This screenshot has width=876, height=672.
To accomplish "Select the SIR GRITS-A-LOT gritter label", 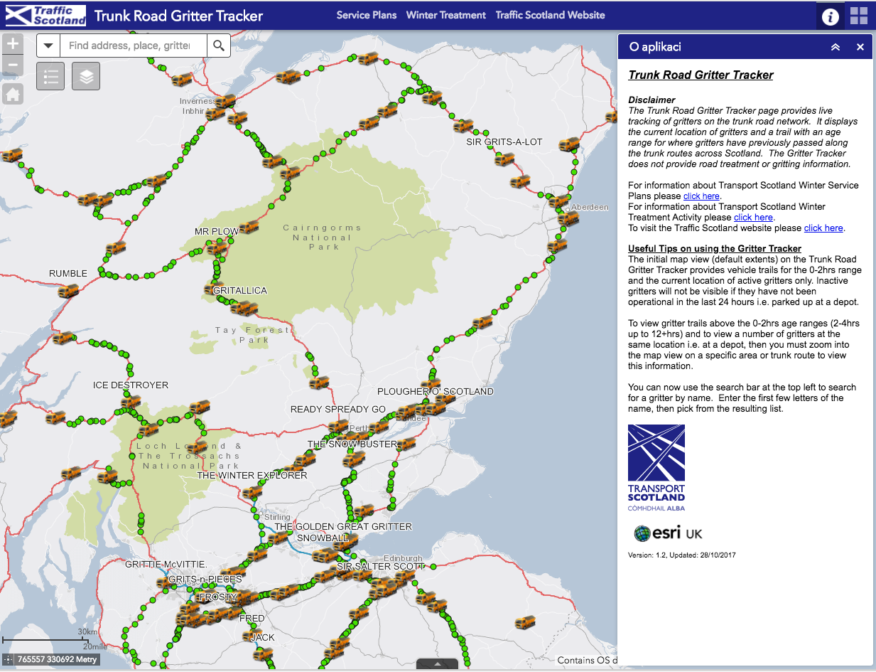I will click(x=504, y=142).
